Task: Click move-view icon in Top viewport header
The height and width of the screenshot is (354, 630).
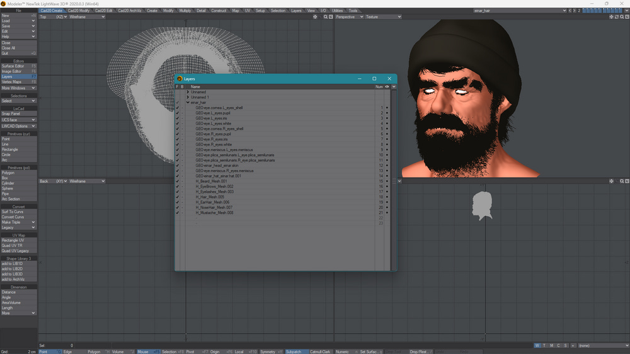Action: pos(315,17)
